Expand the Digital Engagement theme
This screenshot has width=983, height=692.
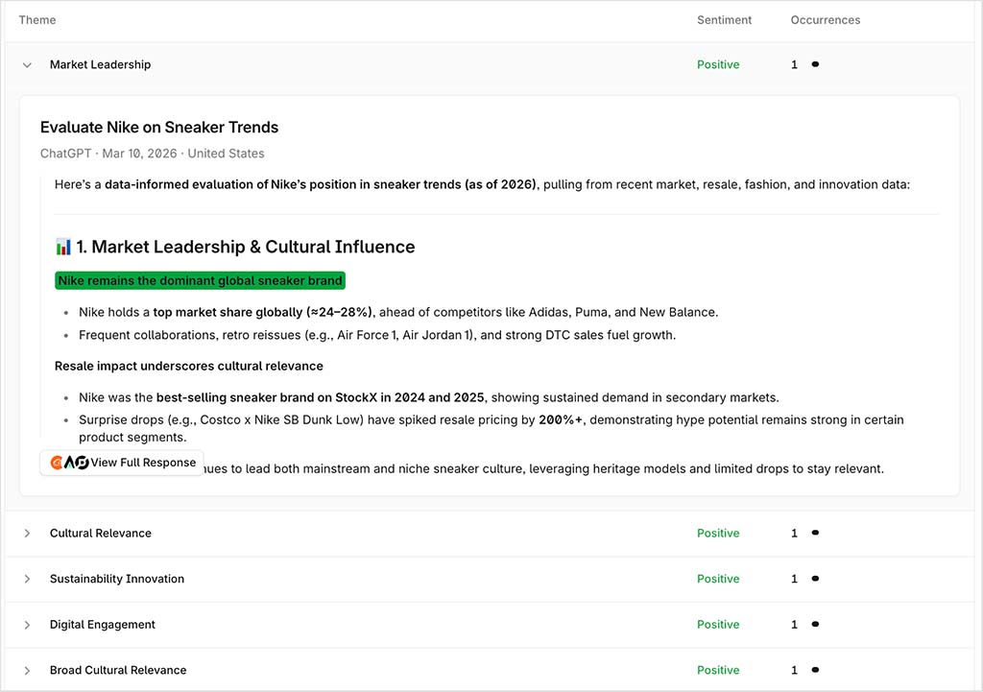27,624
